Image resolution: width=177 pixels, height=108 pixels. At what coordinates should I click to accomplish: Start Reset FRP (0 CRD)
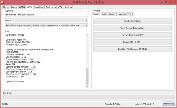[132, 42]
